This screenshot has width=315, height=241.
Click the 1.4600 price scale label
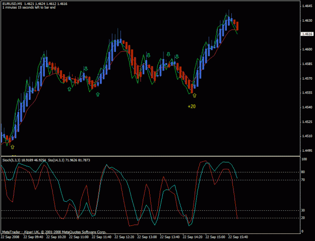coord(307,49)
